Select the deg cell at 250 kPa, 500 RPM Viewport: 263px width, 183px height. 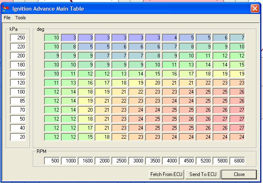point(52,37)
